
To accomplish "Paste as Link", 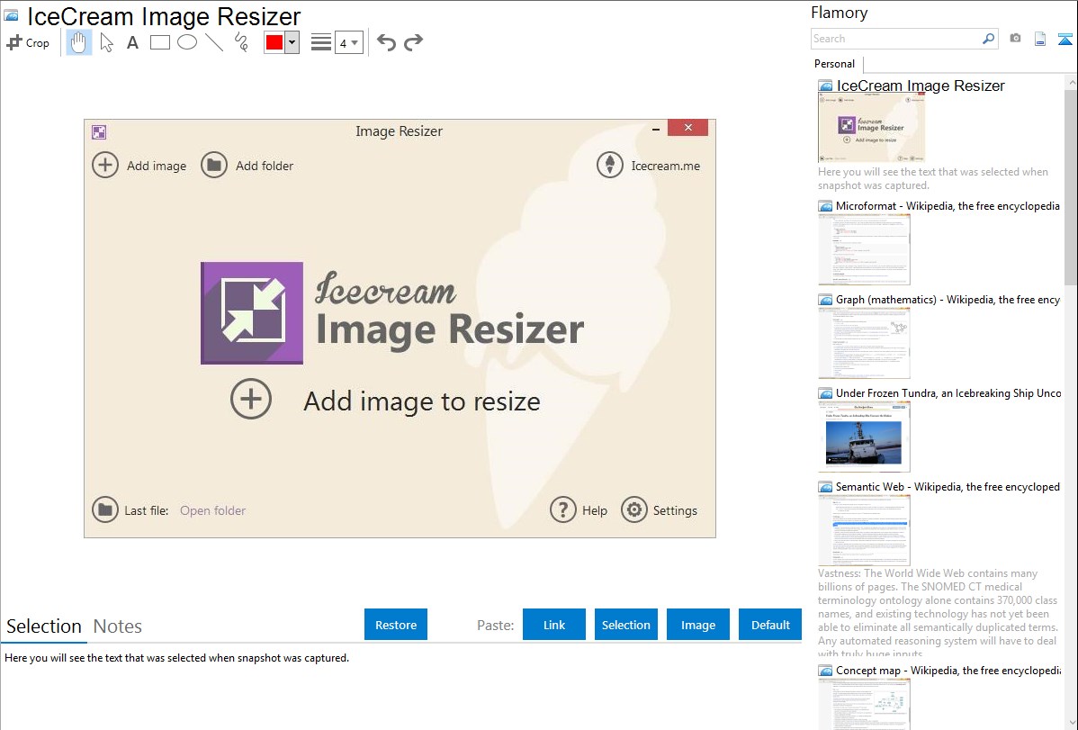I will tap(554, 625).
